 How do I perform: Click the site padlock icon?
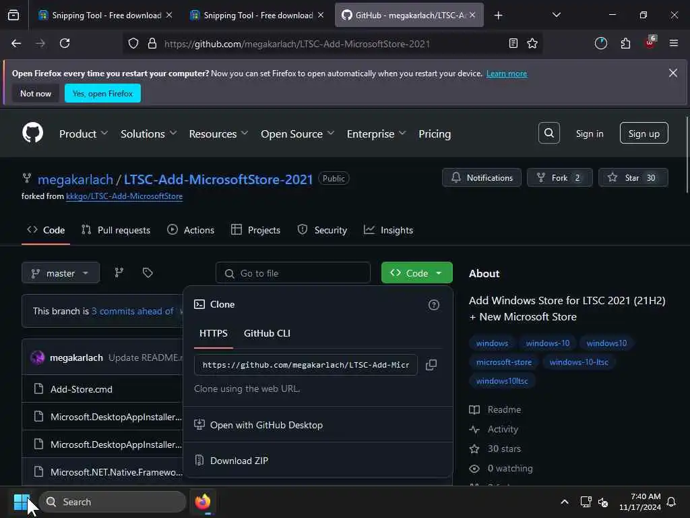152,43
